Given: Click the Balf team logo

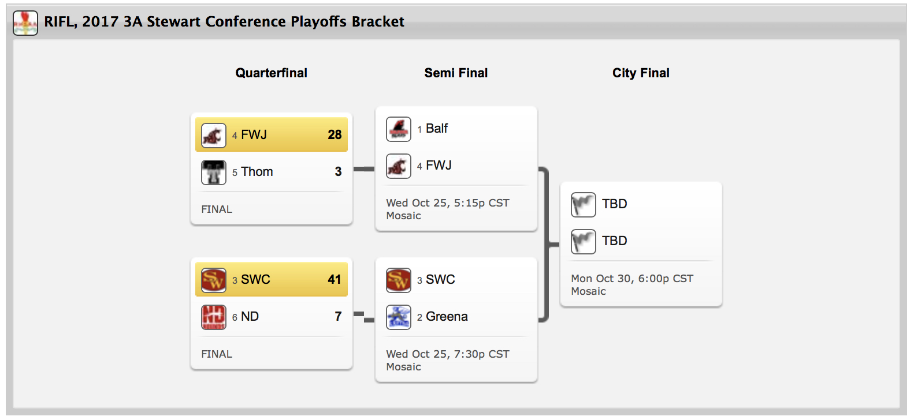Looking at the screenshot, I should coord(399,129).
